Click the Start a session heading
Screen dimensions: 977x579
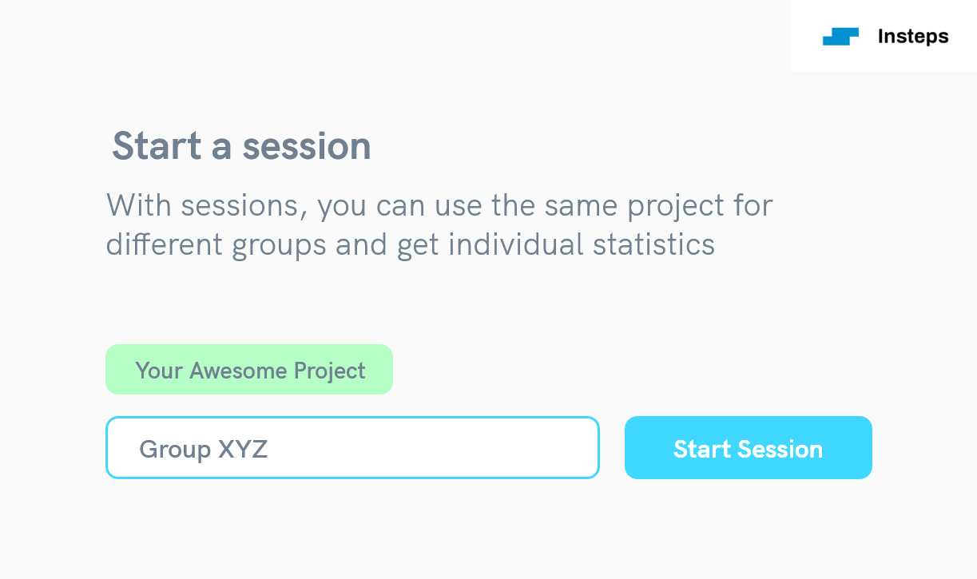241,146
